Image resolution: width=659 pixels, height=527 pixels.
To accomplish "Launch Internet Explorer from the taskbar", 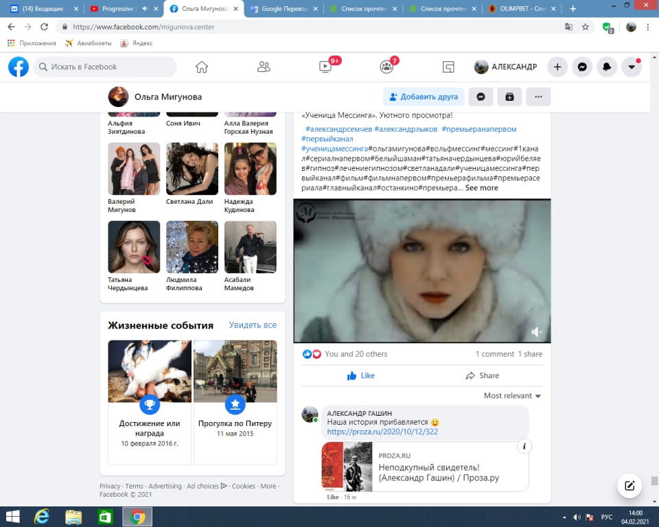I will click(42, 517).
